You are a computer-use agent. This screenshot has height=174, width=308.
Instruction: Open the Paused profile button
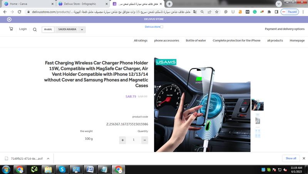pos(290,12)
